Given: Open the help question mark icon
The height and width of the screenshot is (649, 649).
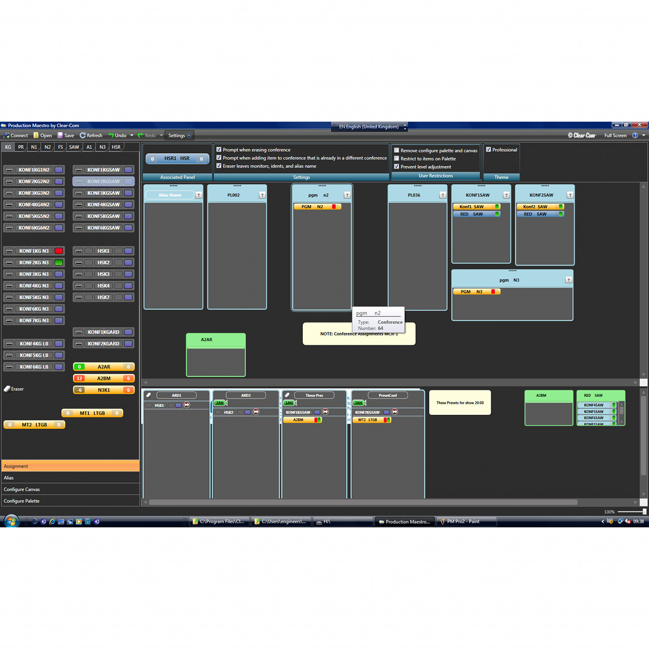Looking at the screenshot, I should pyautogui.click(x=635, y=135).
